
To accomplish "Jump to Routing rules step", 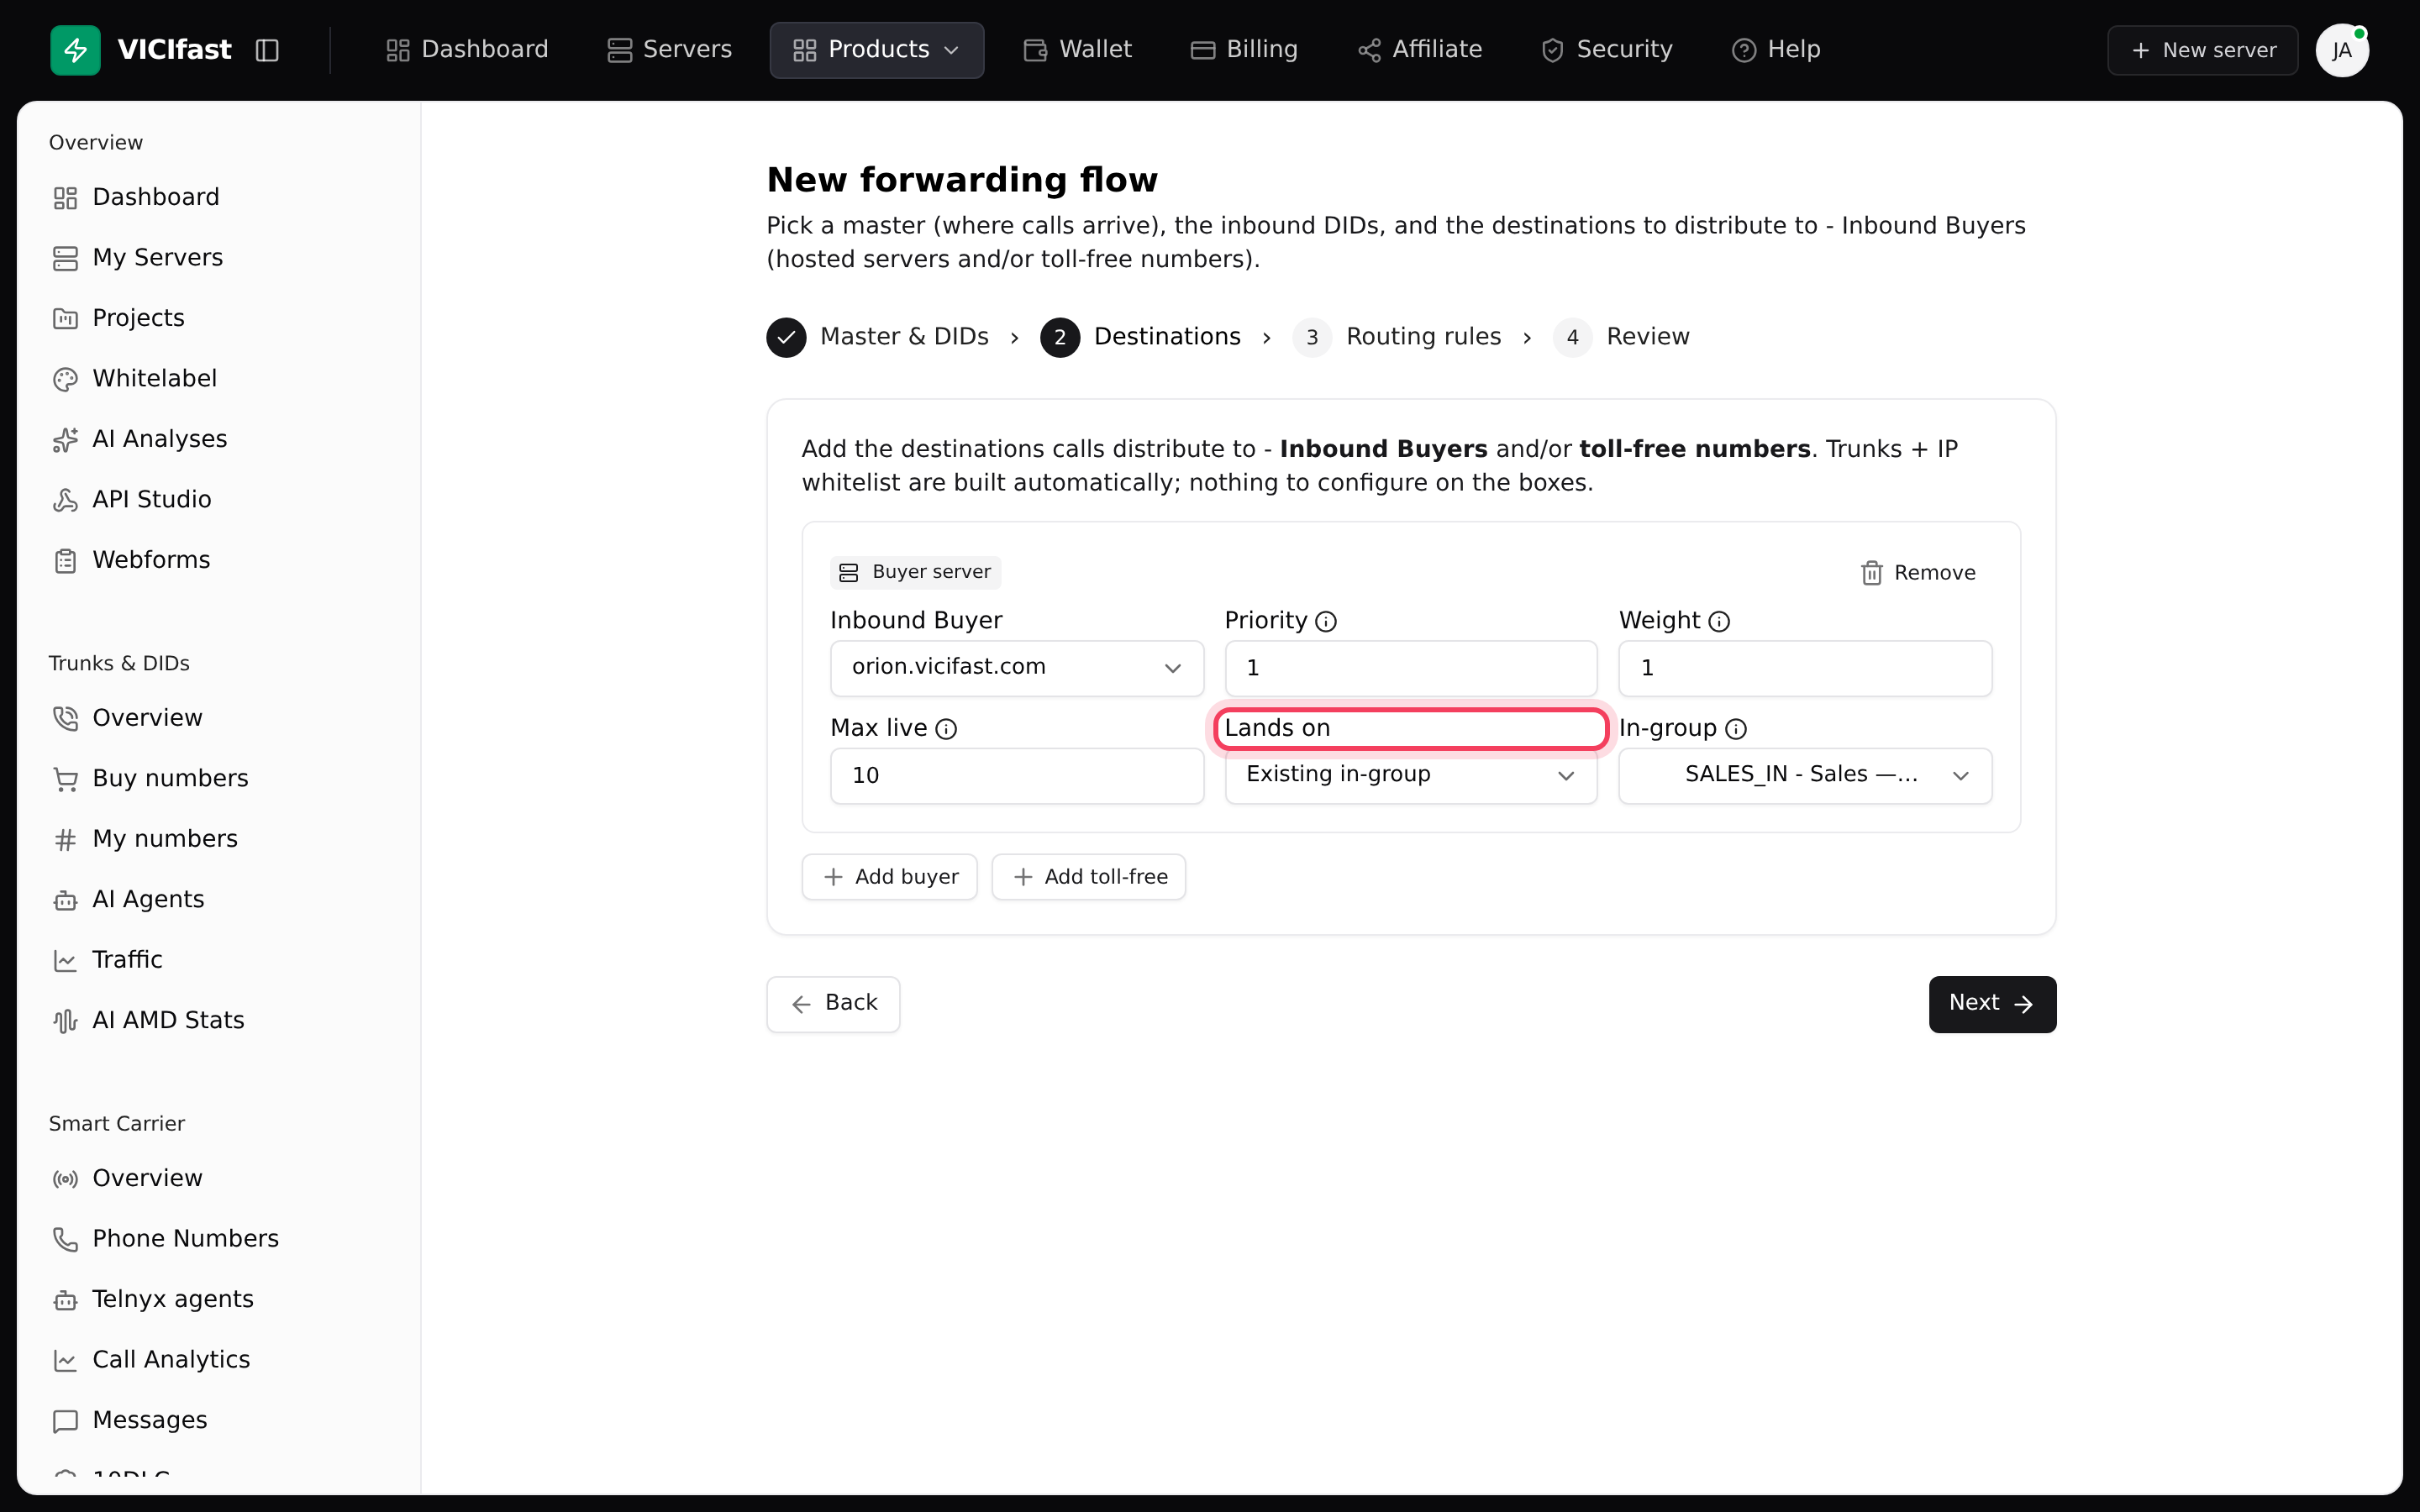I will [x=1397, y=337].
